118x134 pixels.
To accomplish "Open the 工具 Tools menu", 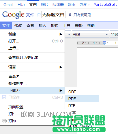I will [x=67, y=25].
